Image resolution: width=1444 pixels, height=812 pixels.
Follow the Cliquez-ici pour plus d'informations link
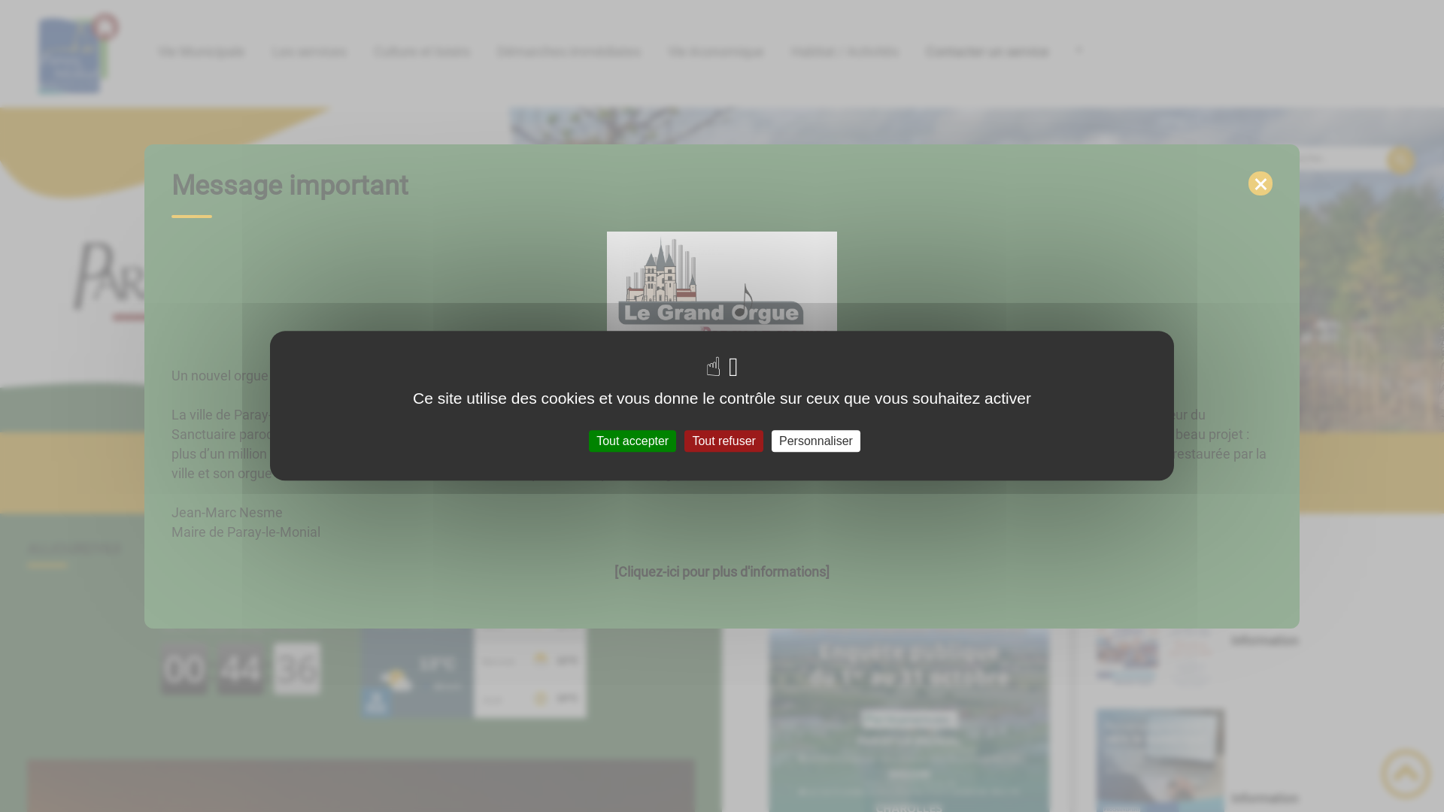(x=721, y=572)
